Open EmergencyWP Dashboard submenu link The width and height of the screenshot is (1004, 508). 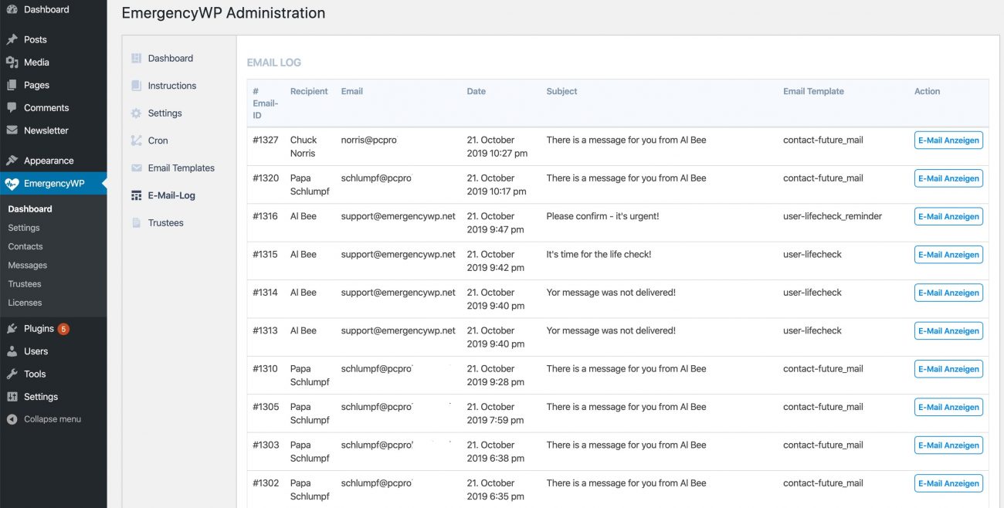pos(30,209)
